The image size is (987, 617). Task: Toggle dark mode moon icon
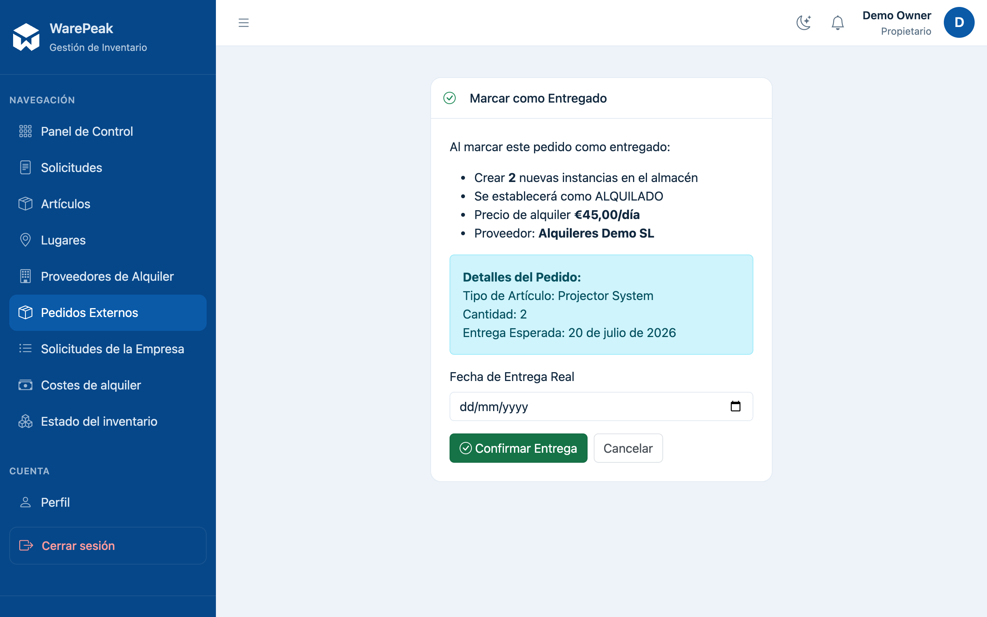(803, 22)
